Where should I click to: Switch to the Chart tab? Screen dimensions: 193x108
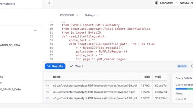point(76,66)
